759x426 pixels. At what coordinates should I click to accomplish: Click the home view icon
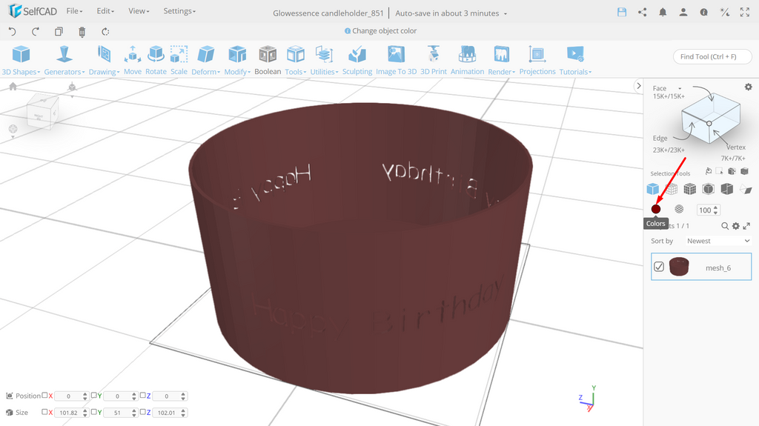(13, 86)
